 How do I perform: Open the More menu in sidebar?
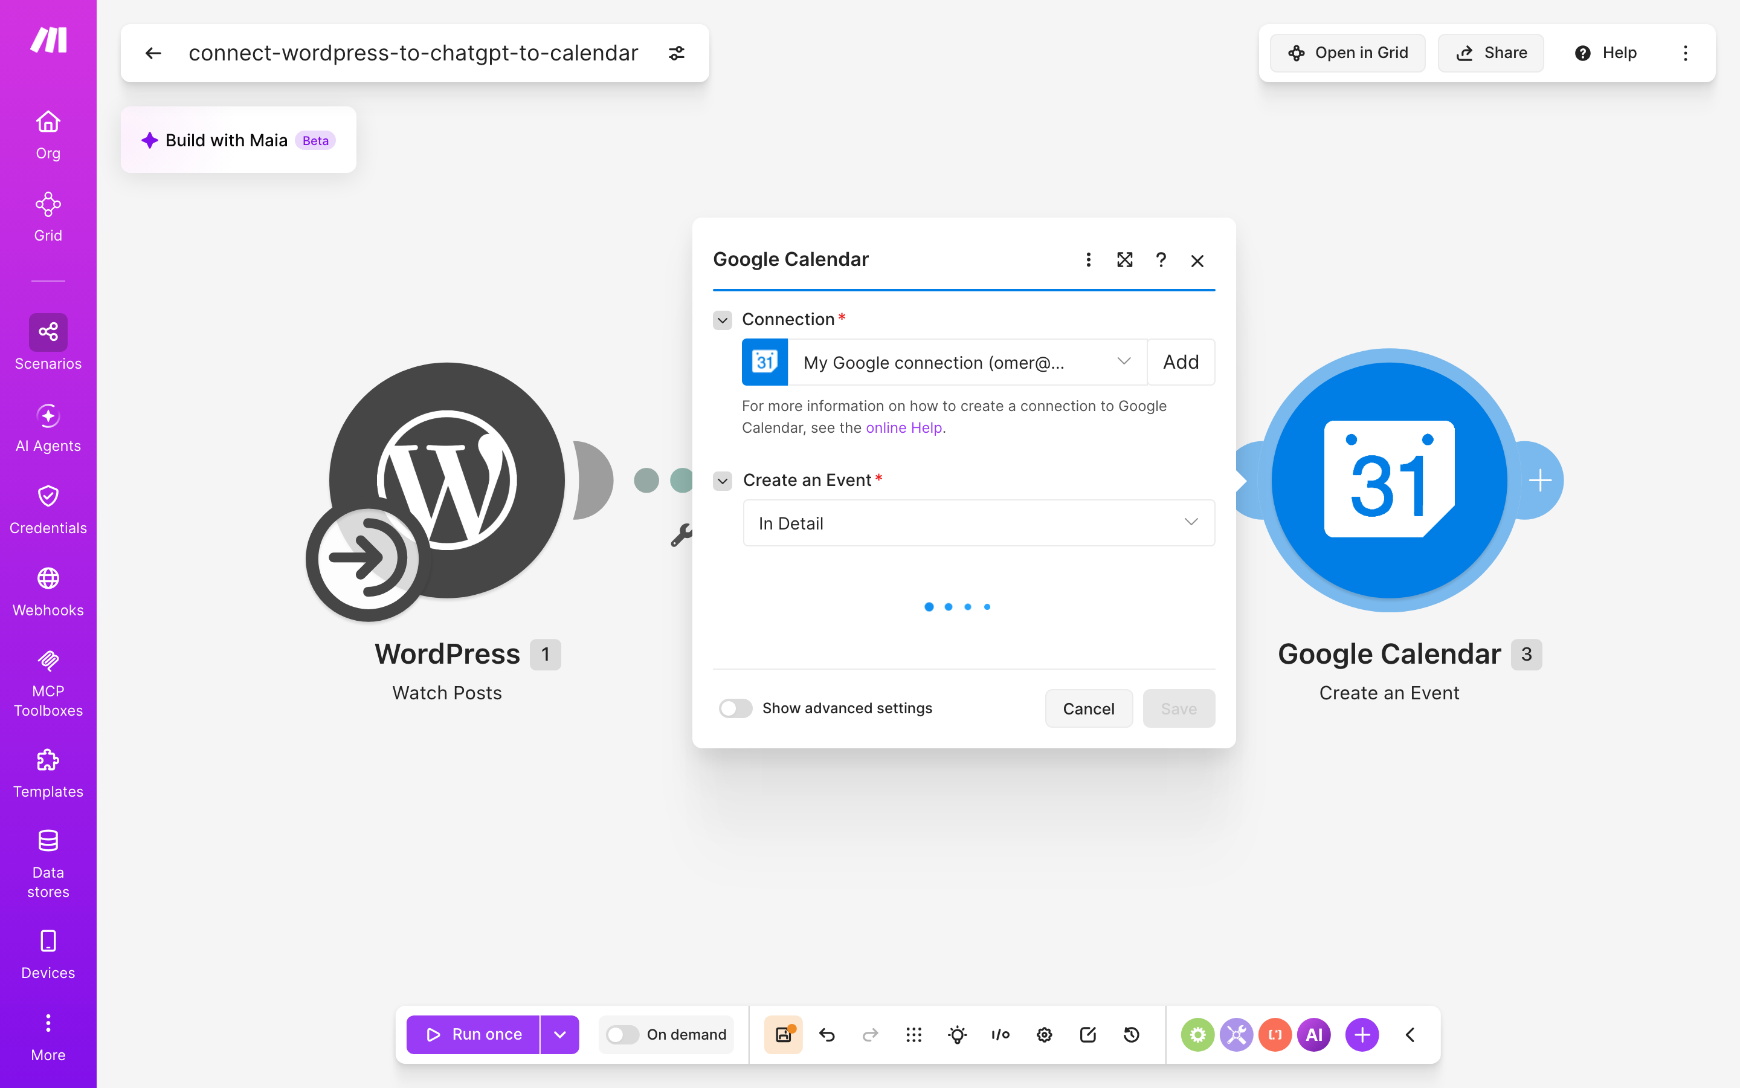pyautogui.click(x=48, y=1036)
